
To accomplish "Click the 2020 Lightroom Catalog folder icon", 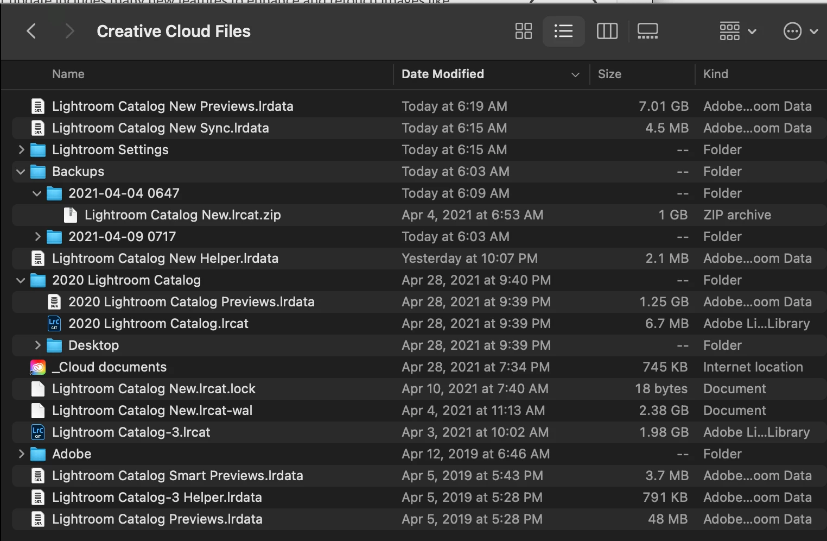I will [x=38, y=280].
